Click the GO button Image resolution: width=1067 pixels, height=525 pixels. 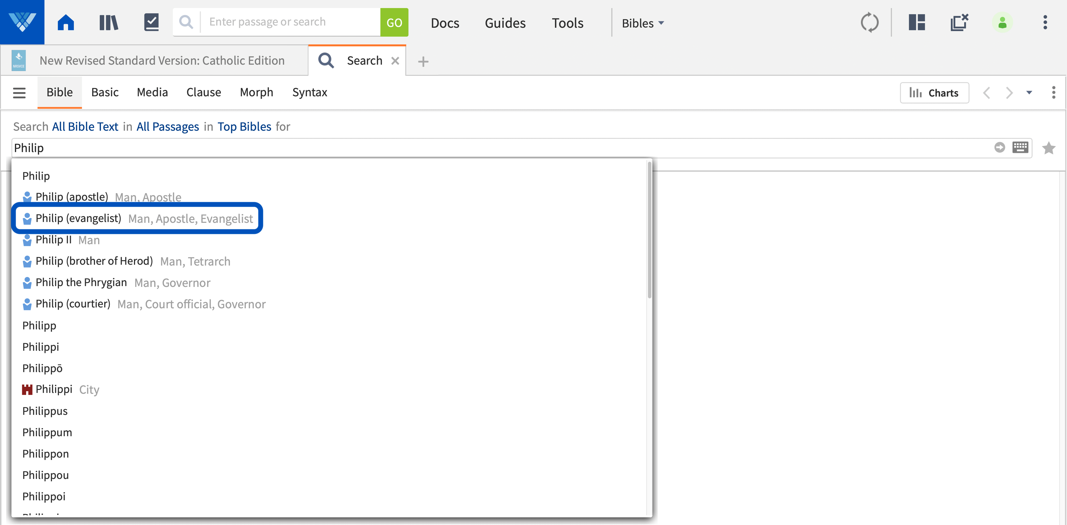click(394, 22)
